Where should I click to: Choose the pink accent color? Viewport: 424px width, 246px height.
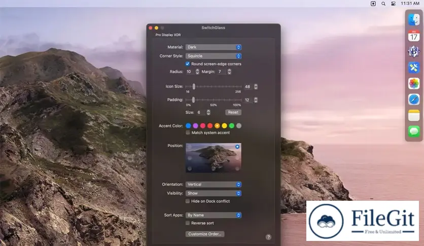[203, 126]
